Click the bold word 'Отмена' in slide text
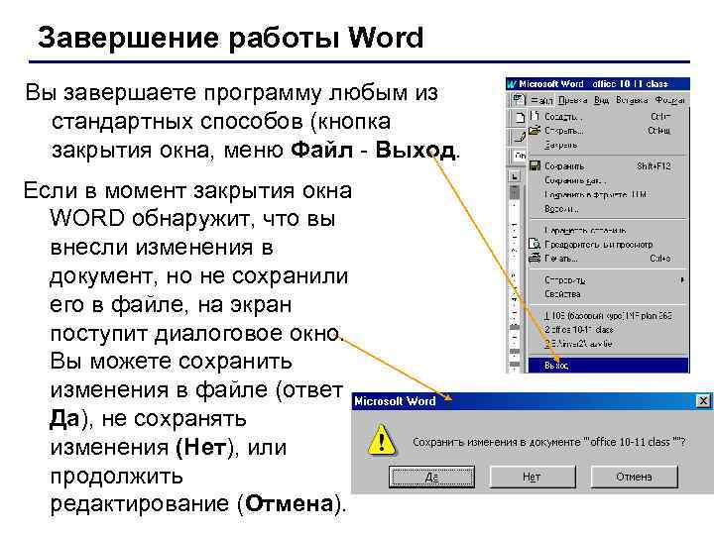 pos(290,503)
